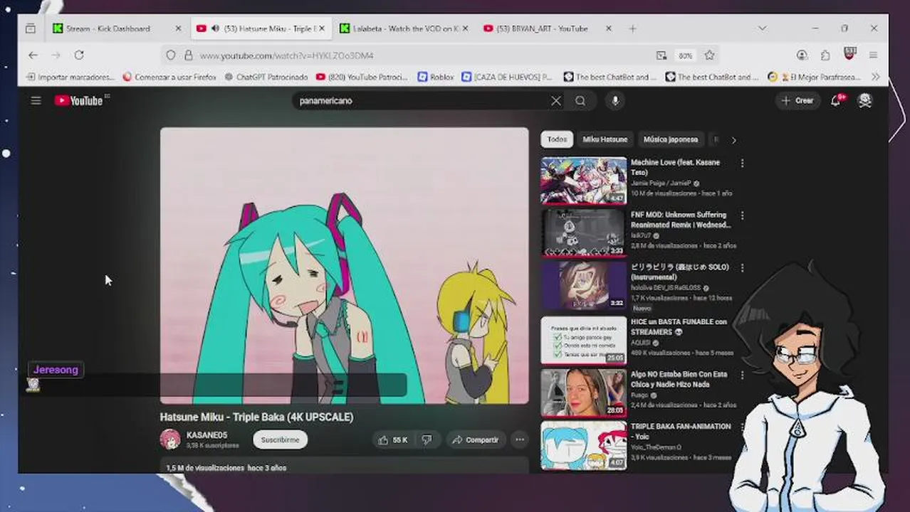Show more bookmarks overflow chevron

(x=876, y=77)
